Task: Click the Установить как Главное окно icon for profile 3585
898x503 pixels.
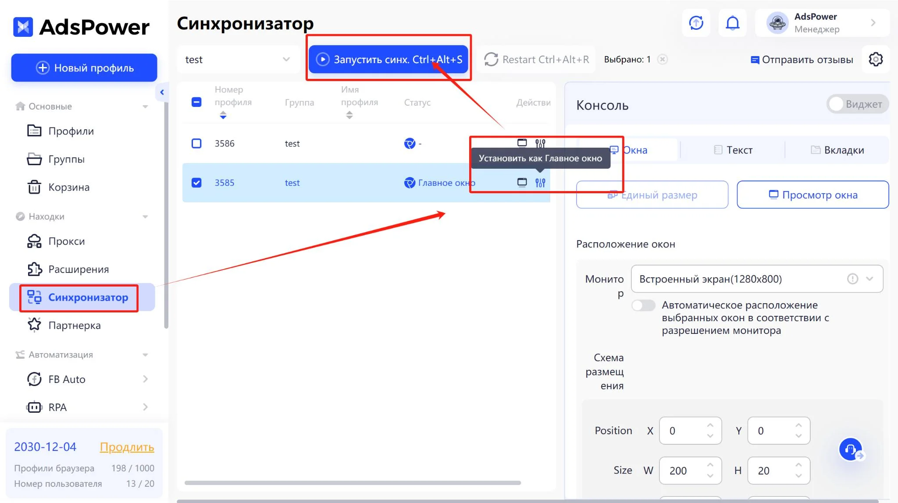Action: (540, 182)
